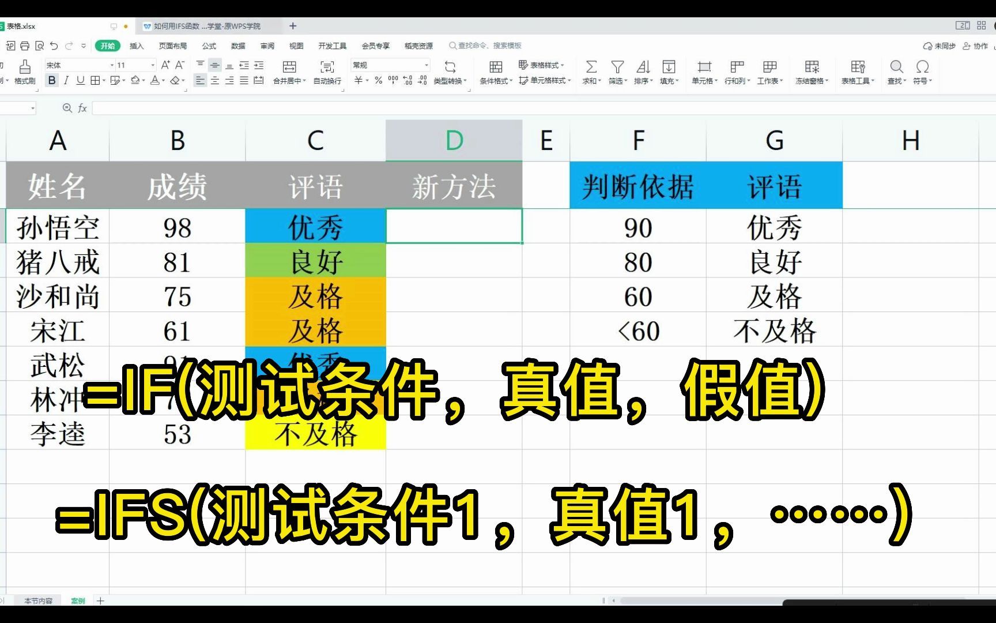Screen dimensions: 996x623
Task: Click the Rows and Columns (行和列) icon
Action: point(737,66)
